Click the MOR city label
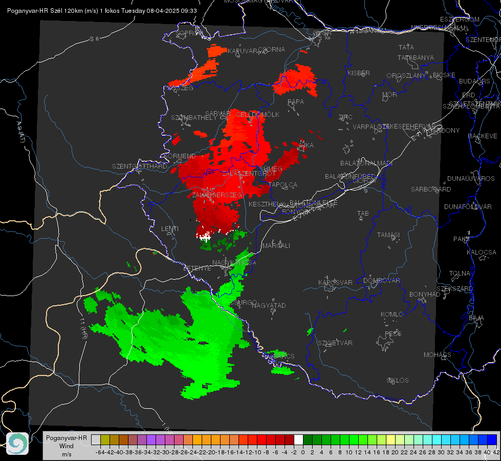Image resolution: width=501 pixels, height=461 pixels. click(389, 95)
